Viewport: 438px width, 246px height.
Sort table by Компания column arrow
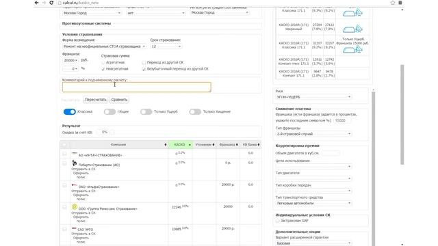point(166,145)
